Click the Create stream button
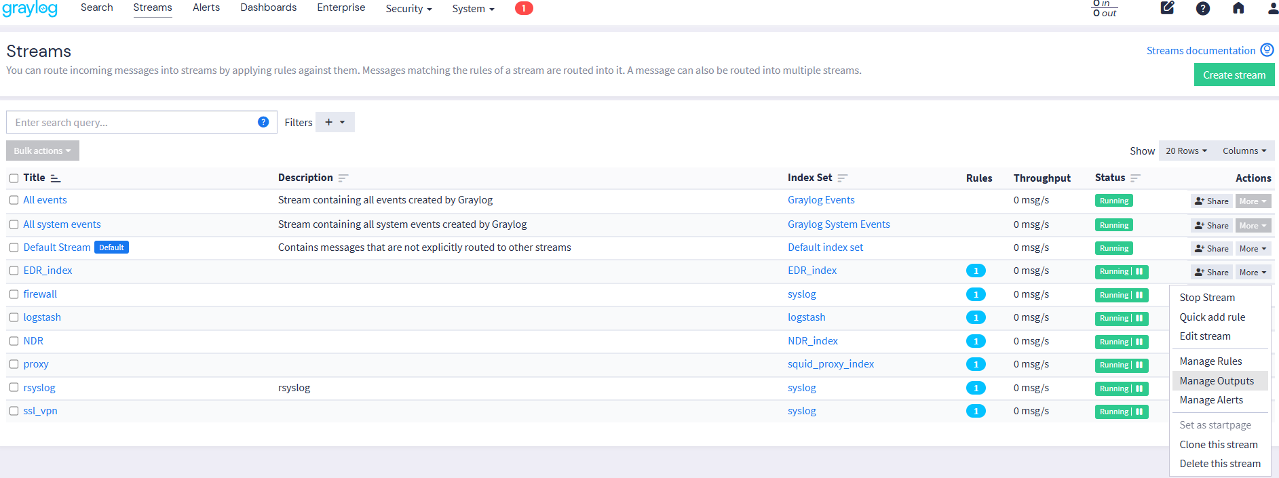The height and width of the screenshot is (478, 1279). (x=1234, y=75)
